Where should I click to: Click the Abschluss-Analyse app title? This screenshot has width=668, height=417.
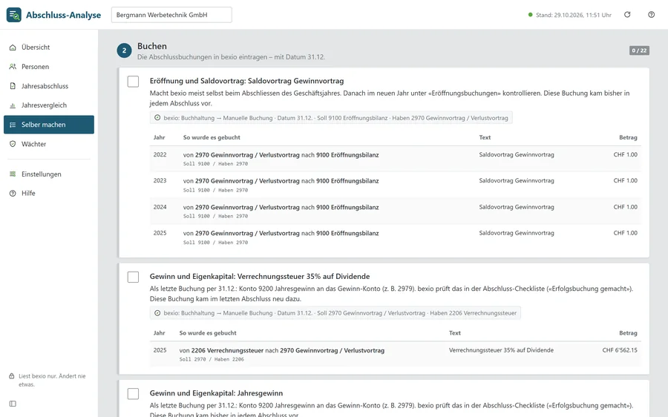click(x=64, y=15)
